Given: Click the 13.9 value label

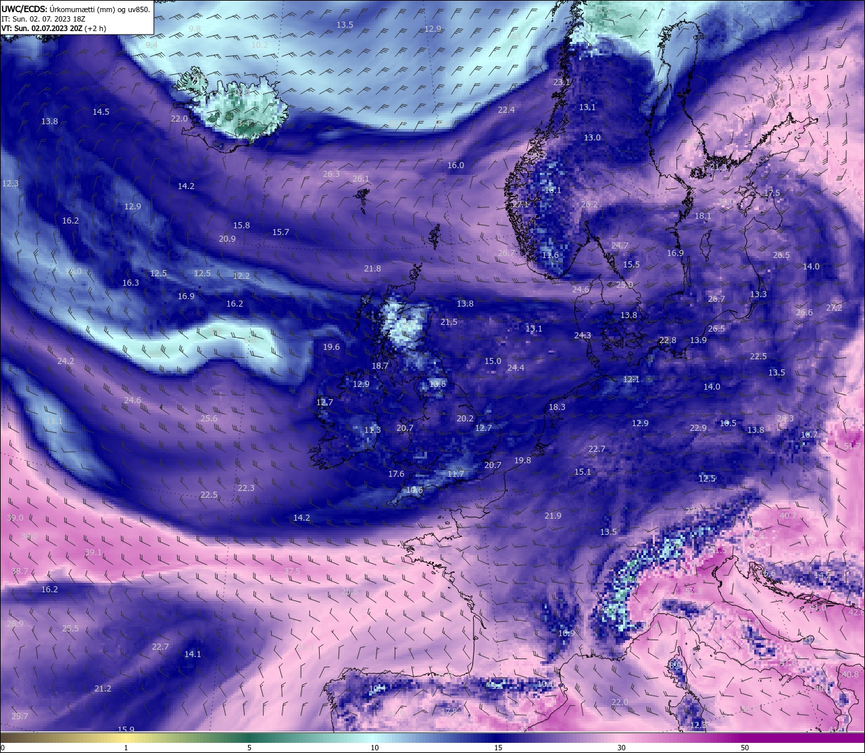Looking at the screenshot, I should [698, 340].
